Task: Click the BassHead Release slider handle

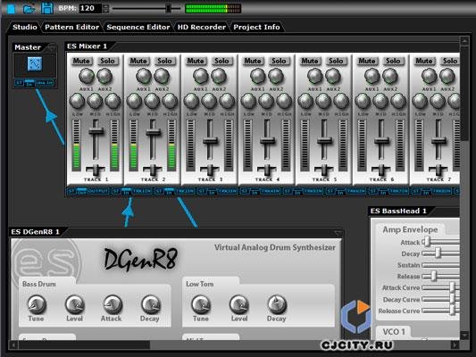Action: coord(434,276)
